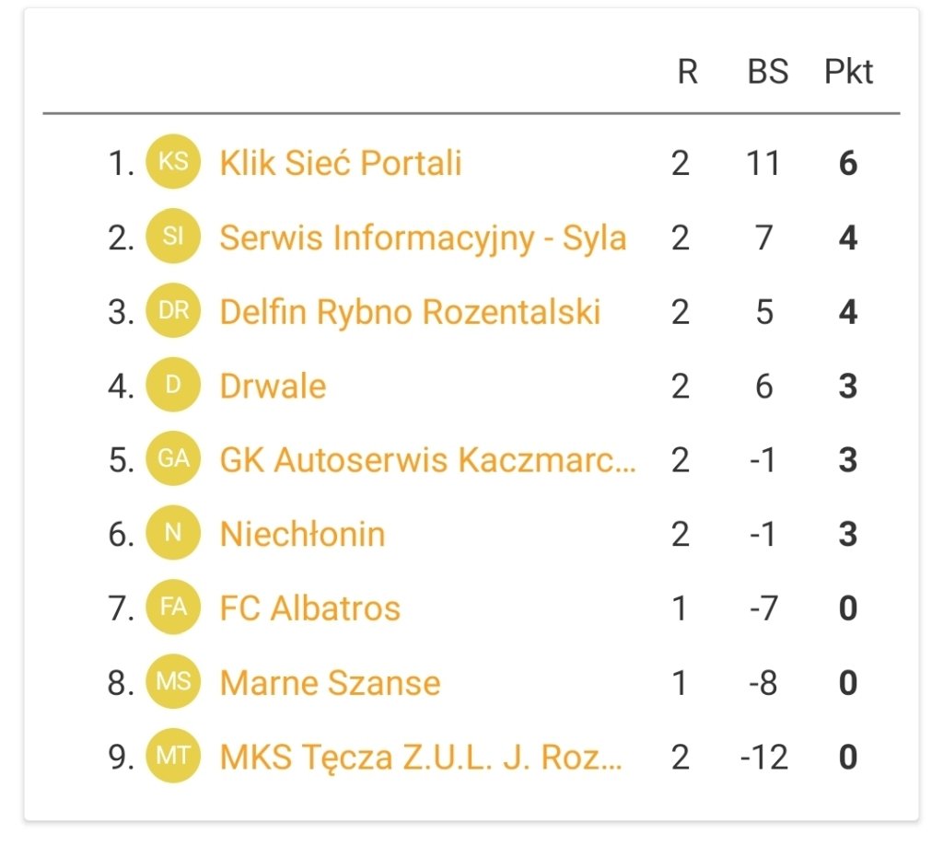Screen dimensions: 943x845
Task: Click the N badge for Niechłonin
Action: pos(173,533)
